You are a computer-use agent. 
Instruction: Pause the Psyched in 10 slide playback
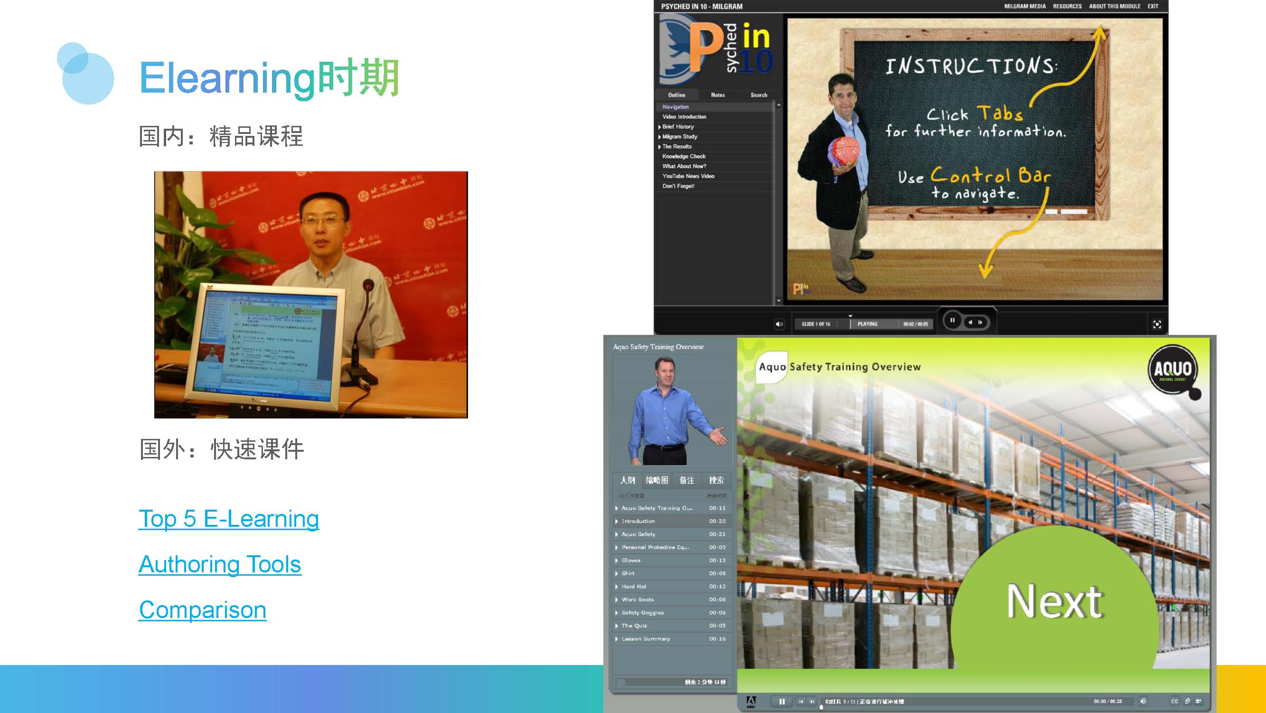[x=952, y=321]
